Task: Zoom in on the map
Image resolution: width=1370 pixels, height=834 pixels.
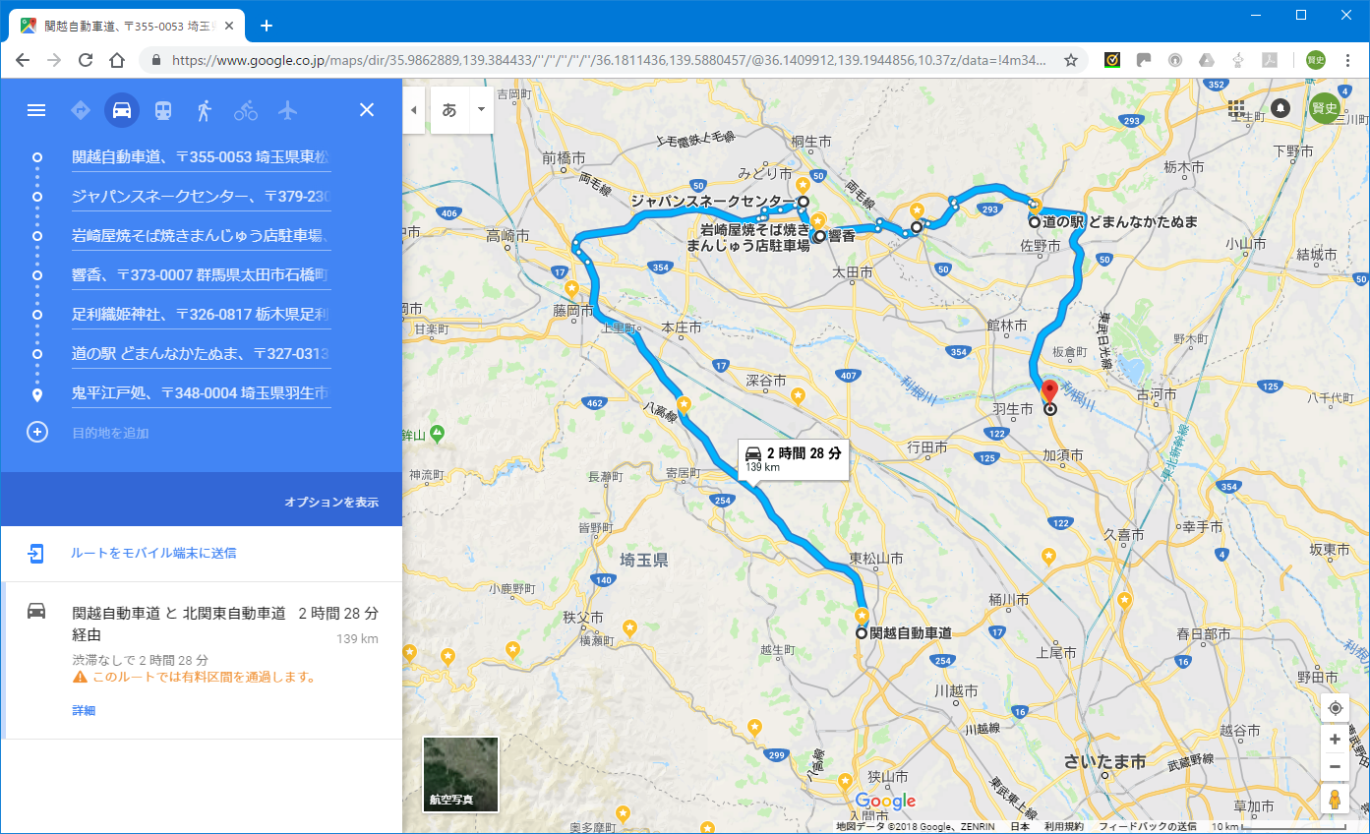Action: pos(1335,740)
